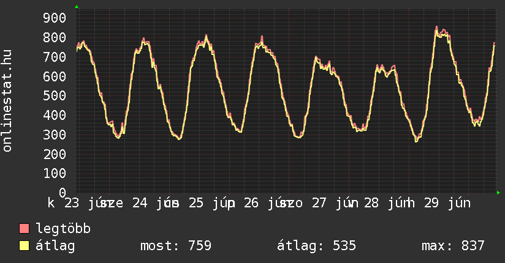Click the k 23 jún date label

[x=75, y=203]
